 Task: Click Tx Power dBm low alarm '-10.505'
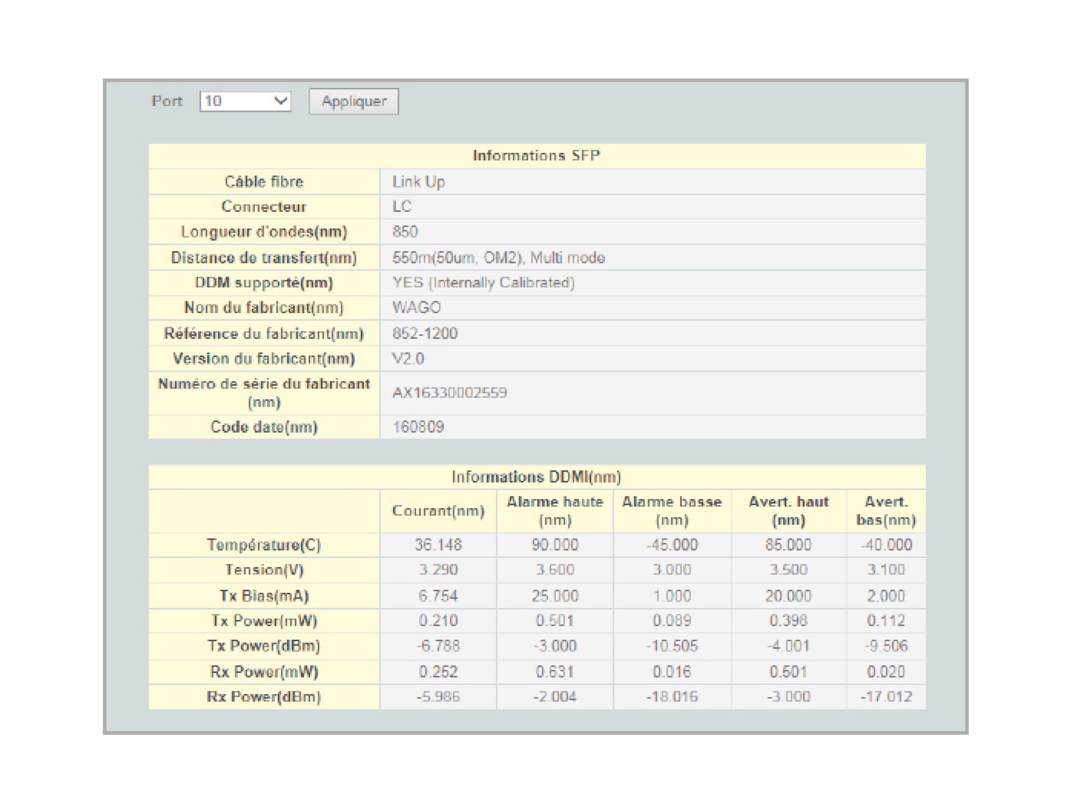(672, 646)
